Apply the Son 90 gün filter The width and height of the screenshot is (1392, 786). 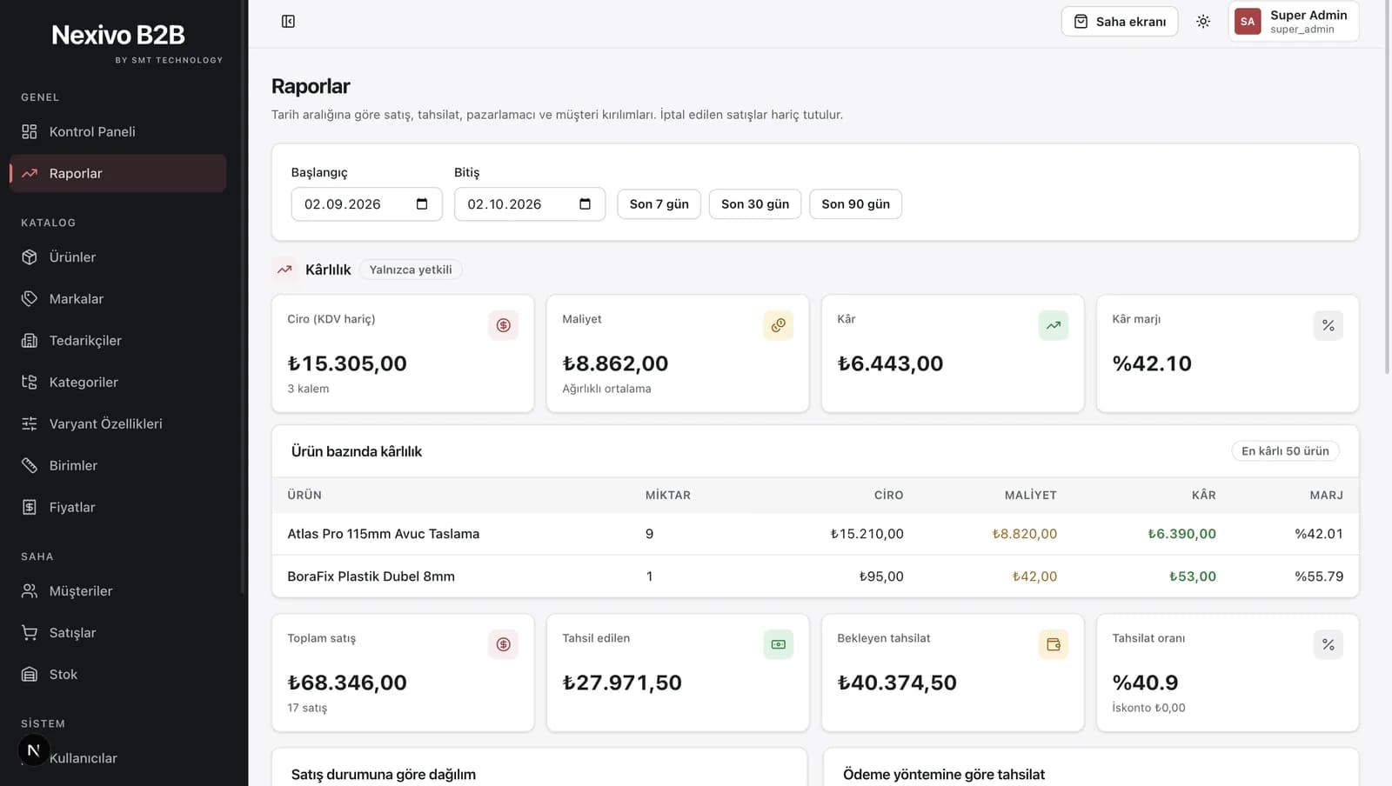pos(855,204)
